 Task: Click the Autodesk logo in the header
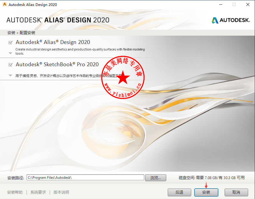pyautogui.click(x=231, y=20)
